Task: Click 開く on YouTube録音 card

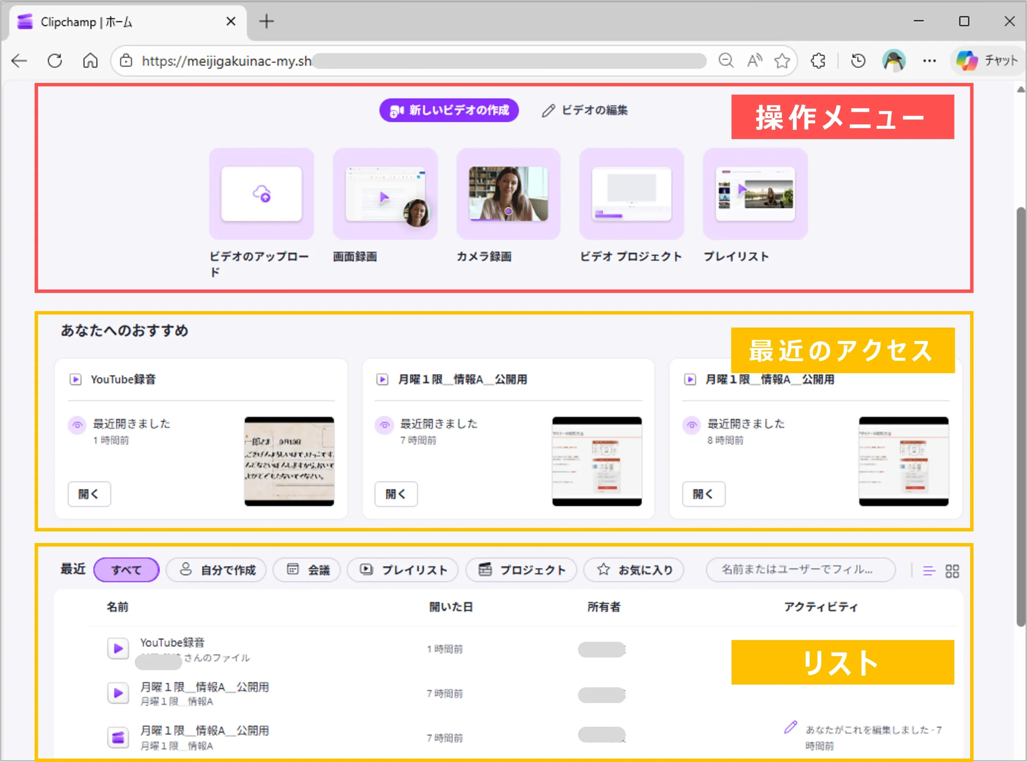Action: pyautogui.click(x=89, y=494)
